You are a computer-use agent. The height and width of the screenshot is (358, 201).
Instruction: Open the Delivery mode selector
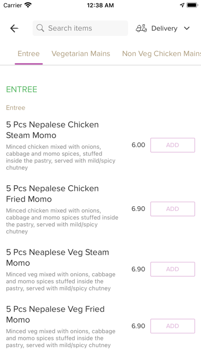coord(163,28)
